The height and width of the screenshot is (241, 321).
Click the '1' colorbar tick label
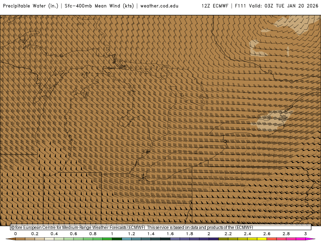click(112, 234)
